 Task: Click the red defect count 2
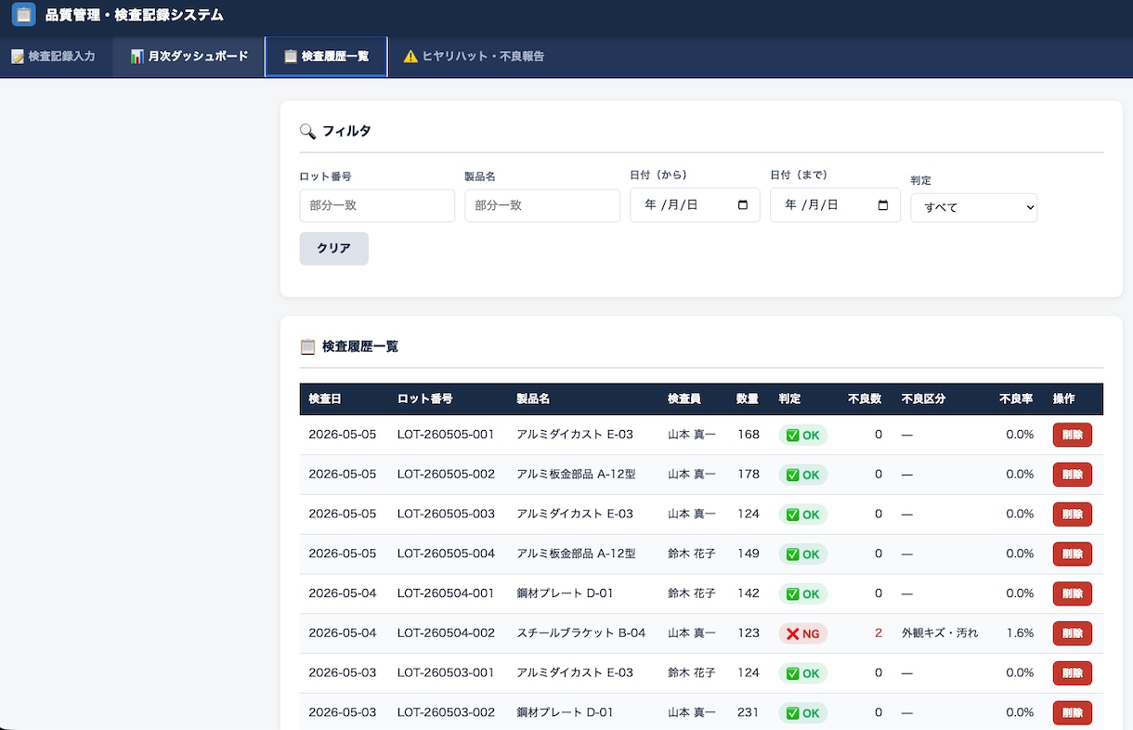tap(879, 633)
